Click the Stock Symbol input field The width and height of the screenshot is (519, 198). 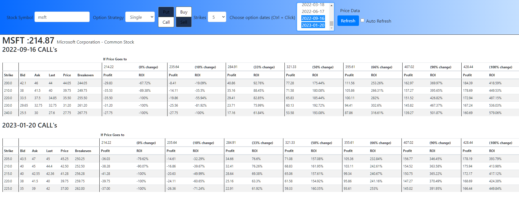coord(62,17)
